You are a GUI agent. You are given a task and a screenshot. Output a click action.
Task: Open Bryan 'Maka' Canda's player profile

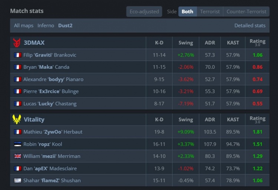46,67
